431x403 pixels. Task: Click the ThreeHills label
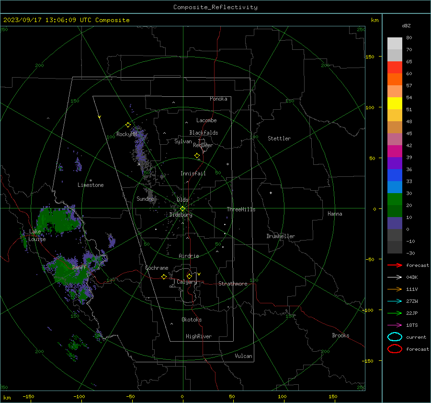241,209
